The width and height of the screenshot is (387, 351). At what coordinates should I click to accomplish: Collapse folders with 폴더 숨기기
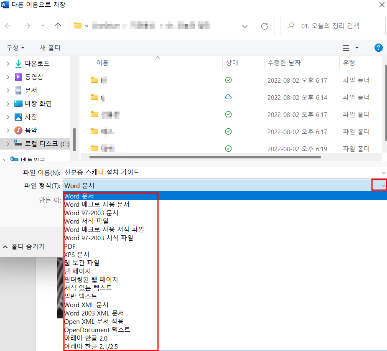24,247
